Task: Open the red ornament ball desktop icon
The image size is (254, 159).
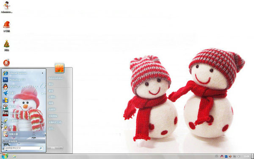Action: (x=6, y=63)
